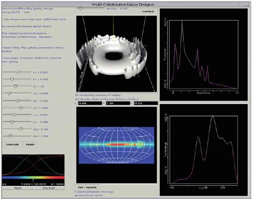Image resolution: width=253 pixels, height=200 pixels.
Task: Click the window menu button at the title bar's left
Action: coord(5,4)
